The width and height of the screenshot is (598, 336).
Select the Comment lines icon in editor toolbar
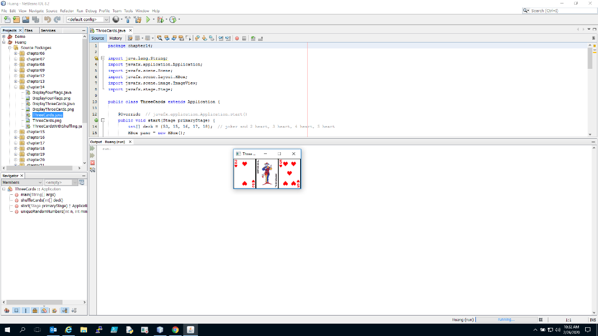pos(253,38)
